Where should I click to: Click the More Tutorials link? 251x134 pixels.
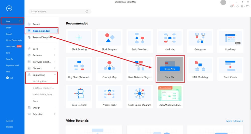click(x=235, y=121)
